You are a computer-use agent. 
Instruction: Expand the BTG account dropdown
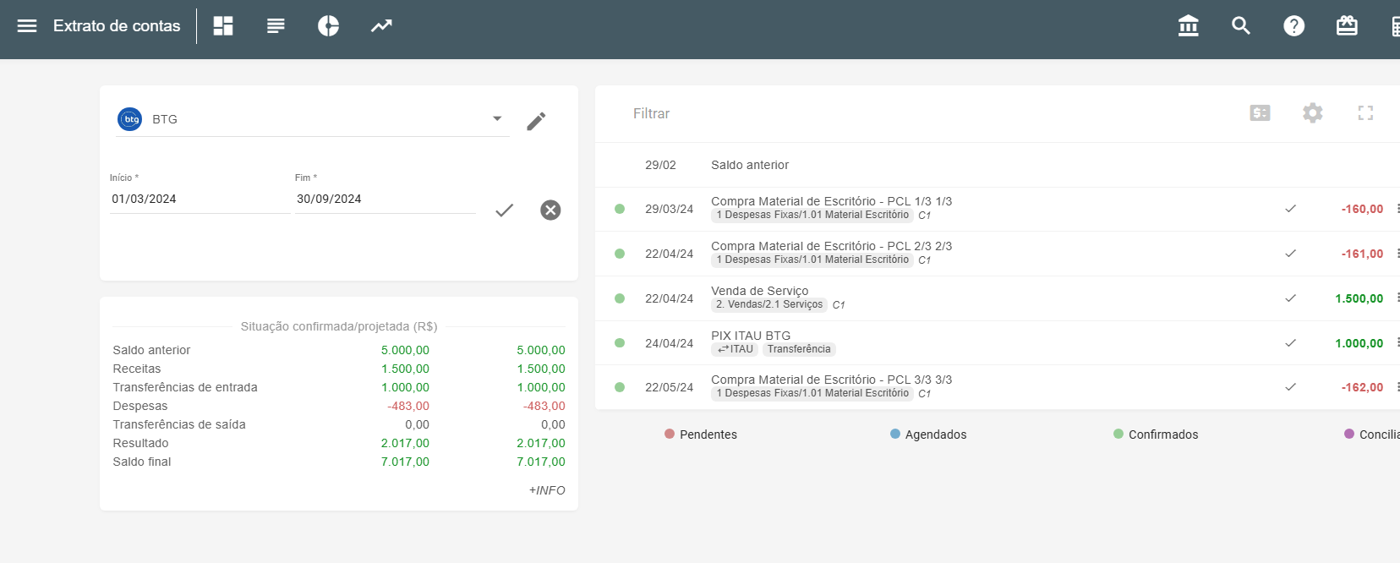[x=497, y=119]
